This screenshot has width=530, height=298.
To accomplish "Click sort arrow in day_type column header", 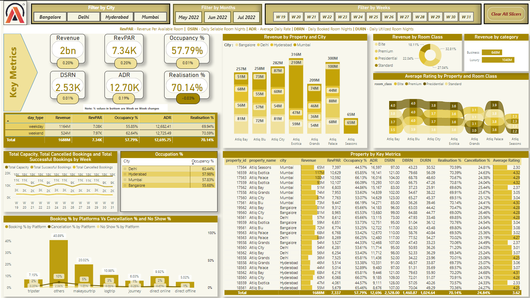I will 8,121.
